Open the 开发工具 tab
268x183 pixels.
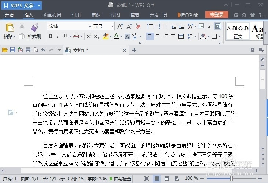click(159, 15)
